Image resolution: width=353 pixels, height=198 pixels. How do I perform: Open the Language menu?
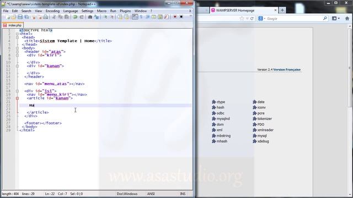pyautogui.click(x=71, y=11)
